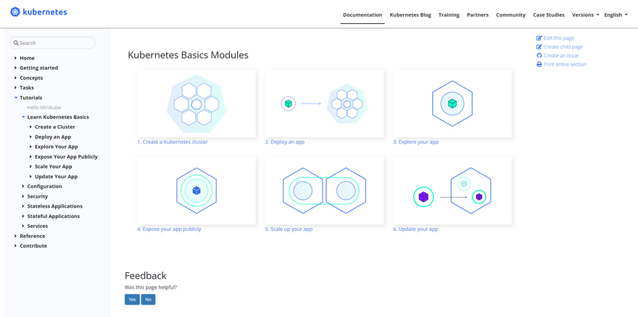
Task: Select Hello Minikube in the sidebar
Action: pos(43,107)
